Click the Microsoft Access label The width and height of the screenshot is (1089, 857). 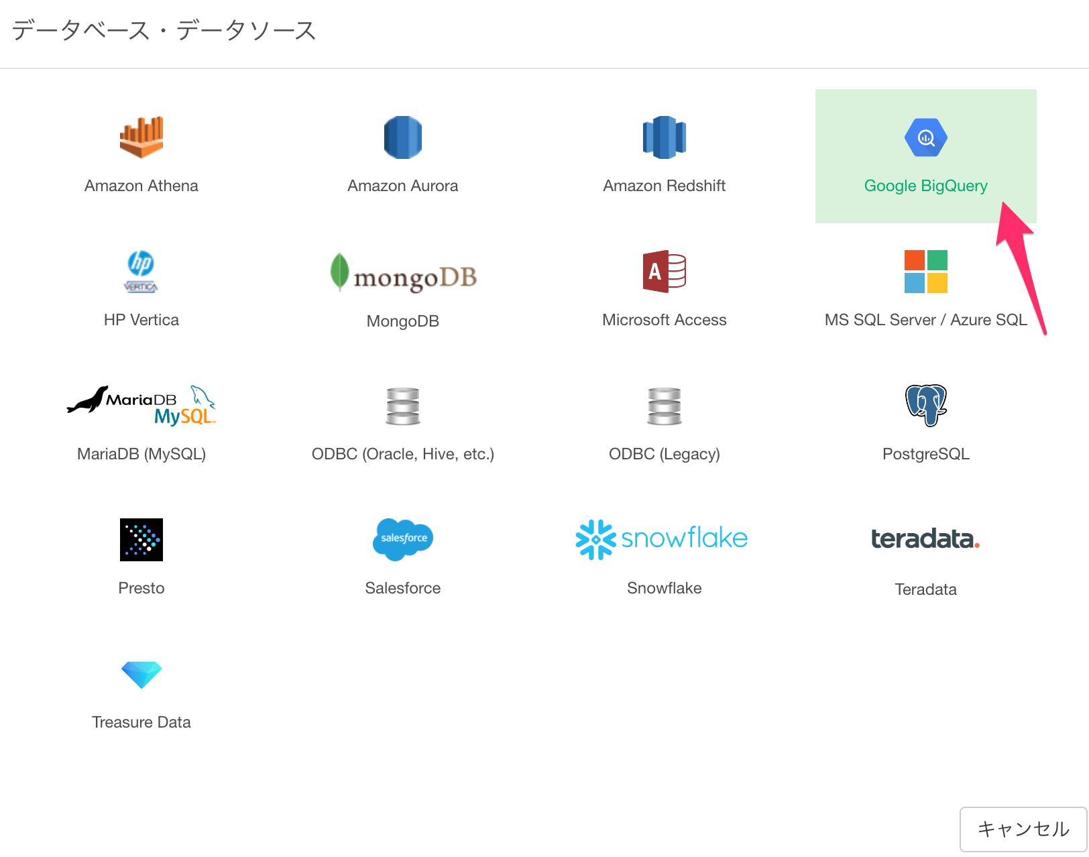click(x=665, y=320)
